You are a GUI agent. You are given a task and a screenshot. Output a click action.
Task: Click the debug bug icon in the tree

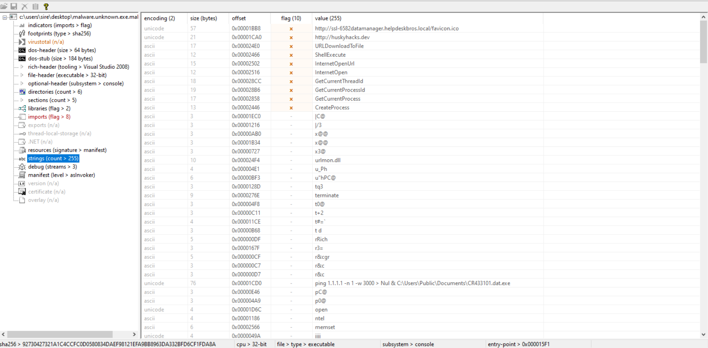point(22,167)
